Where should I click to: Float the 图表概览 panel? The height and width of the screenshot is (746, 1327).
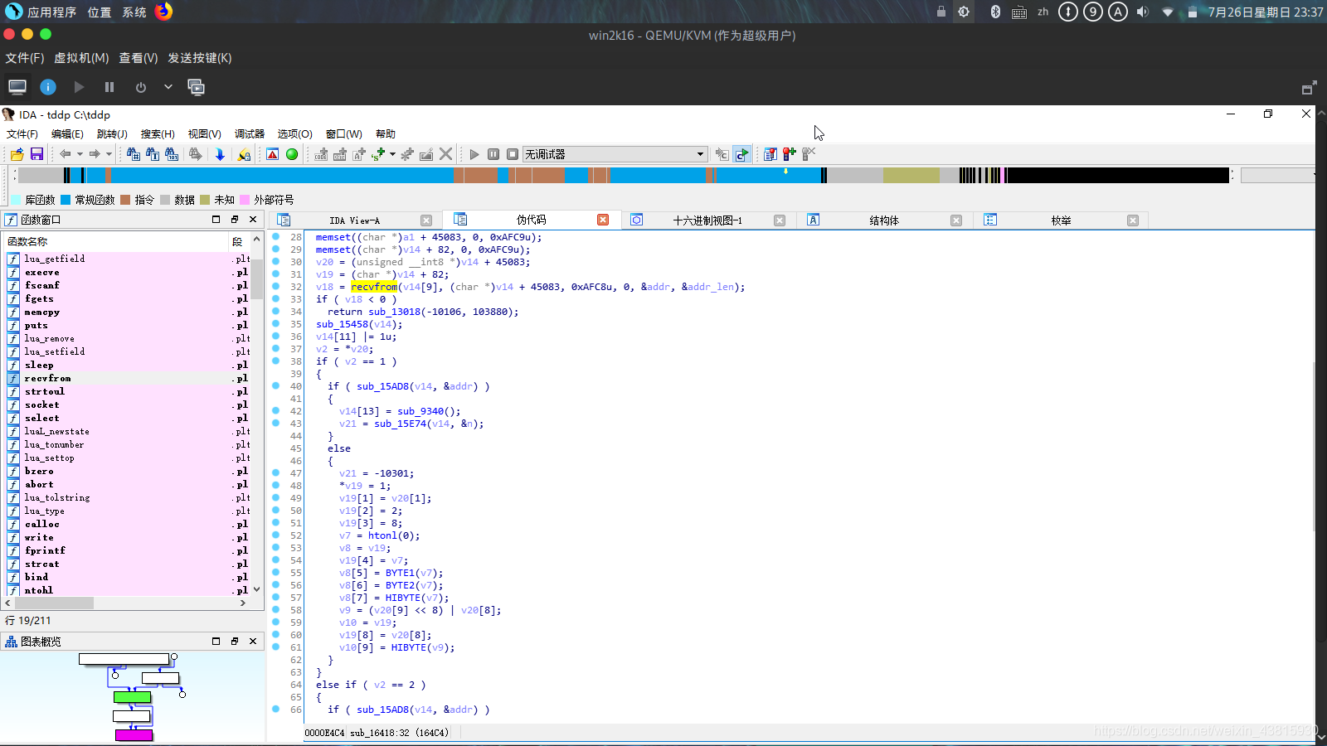(235, 642)
